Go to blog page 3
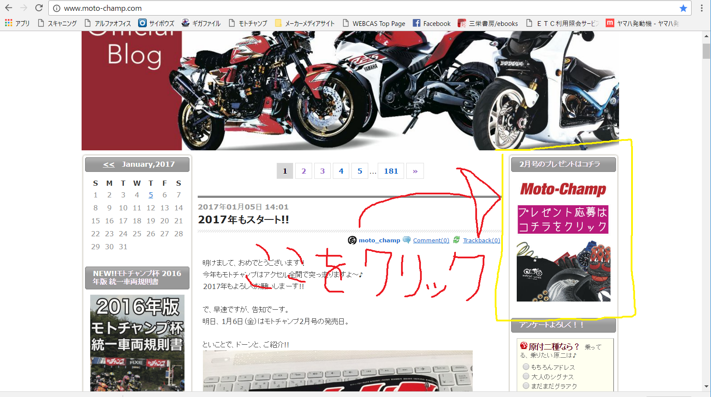Screen dimensions: 711x397 tap(322, 171)
